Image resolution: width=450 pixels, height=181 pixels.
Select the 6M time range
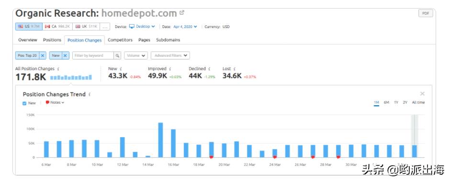point(386,102)
